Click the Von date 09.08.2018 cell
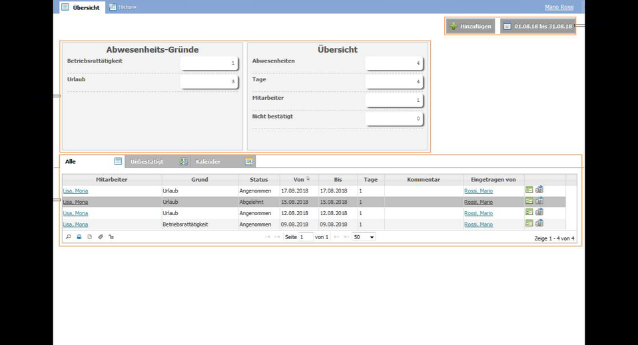This screenshot has height=345, width=638. (x=299, y=224)
